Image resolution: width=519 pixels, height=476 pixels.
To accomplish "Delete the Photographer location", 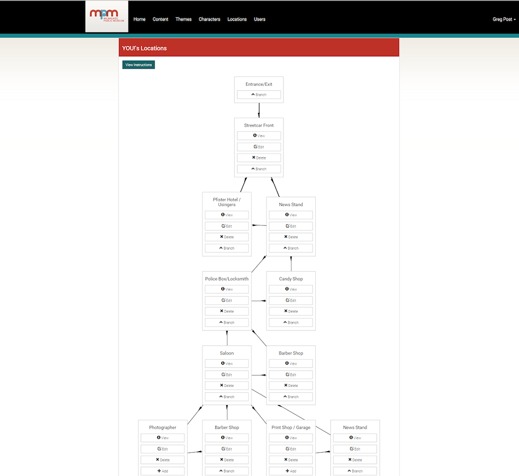I will coord(163,460).
